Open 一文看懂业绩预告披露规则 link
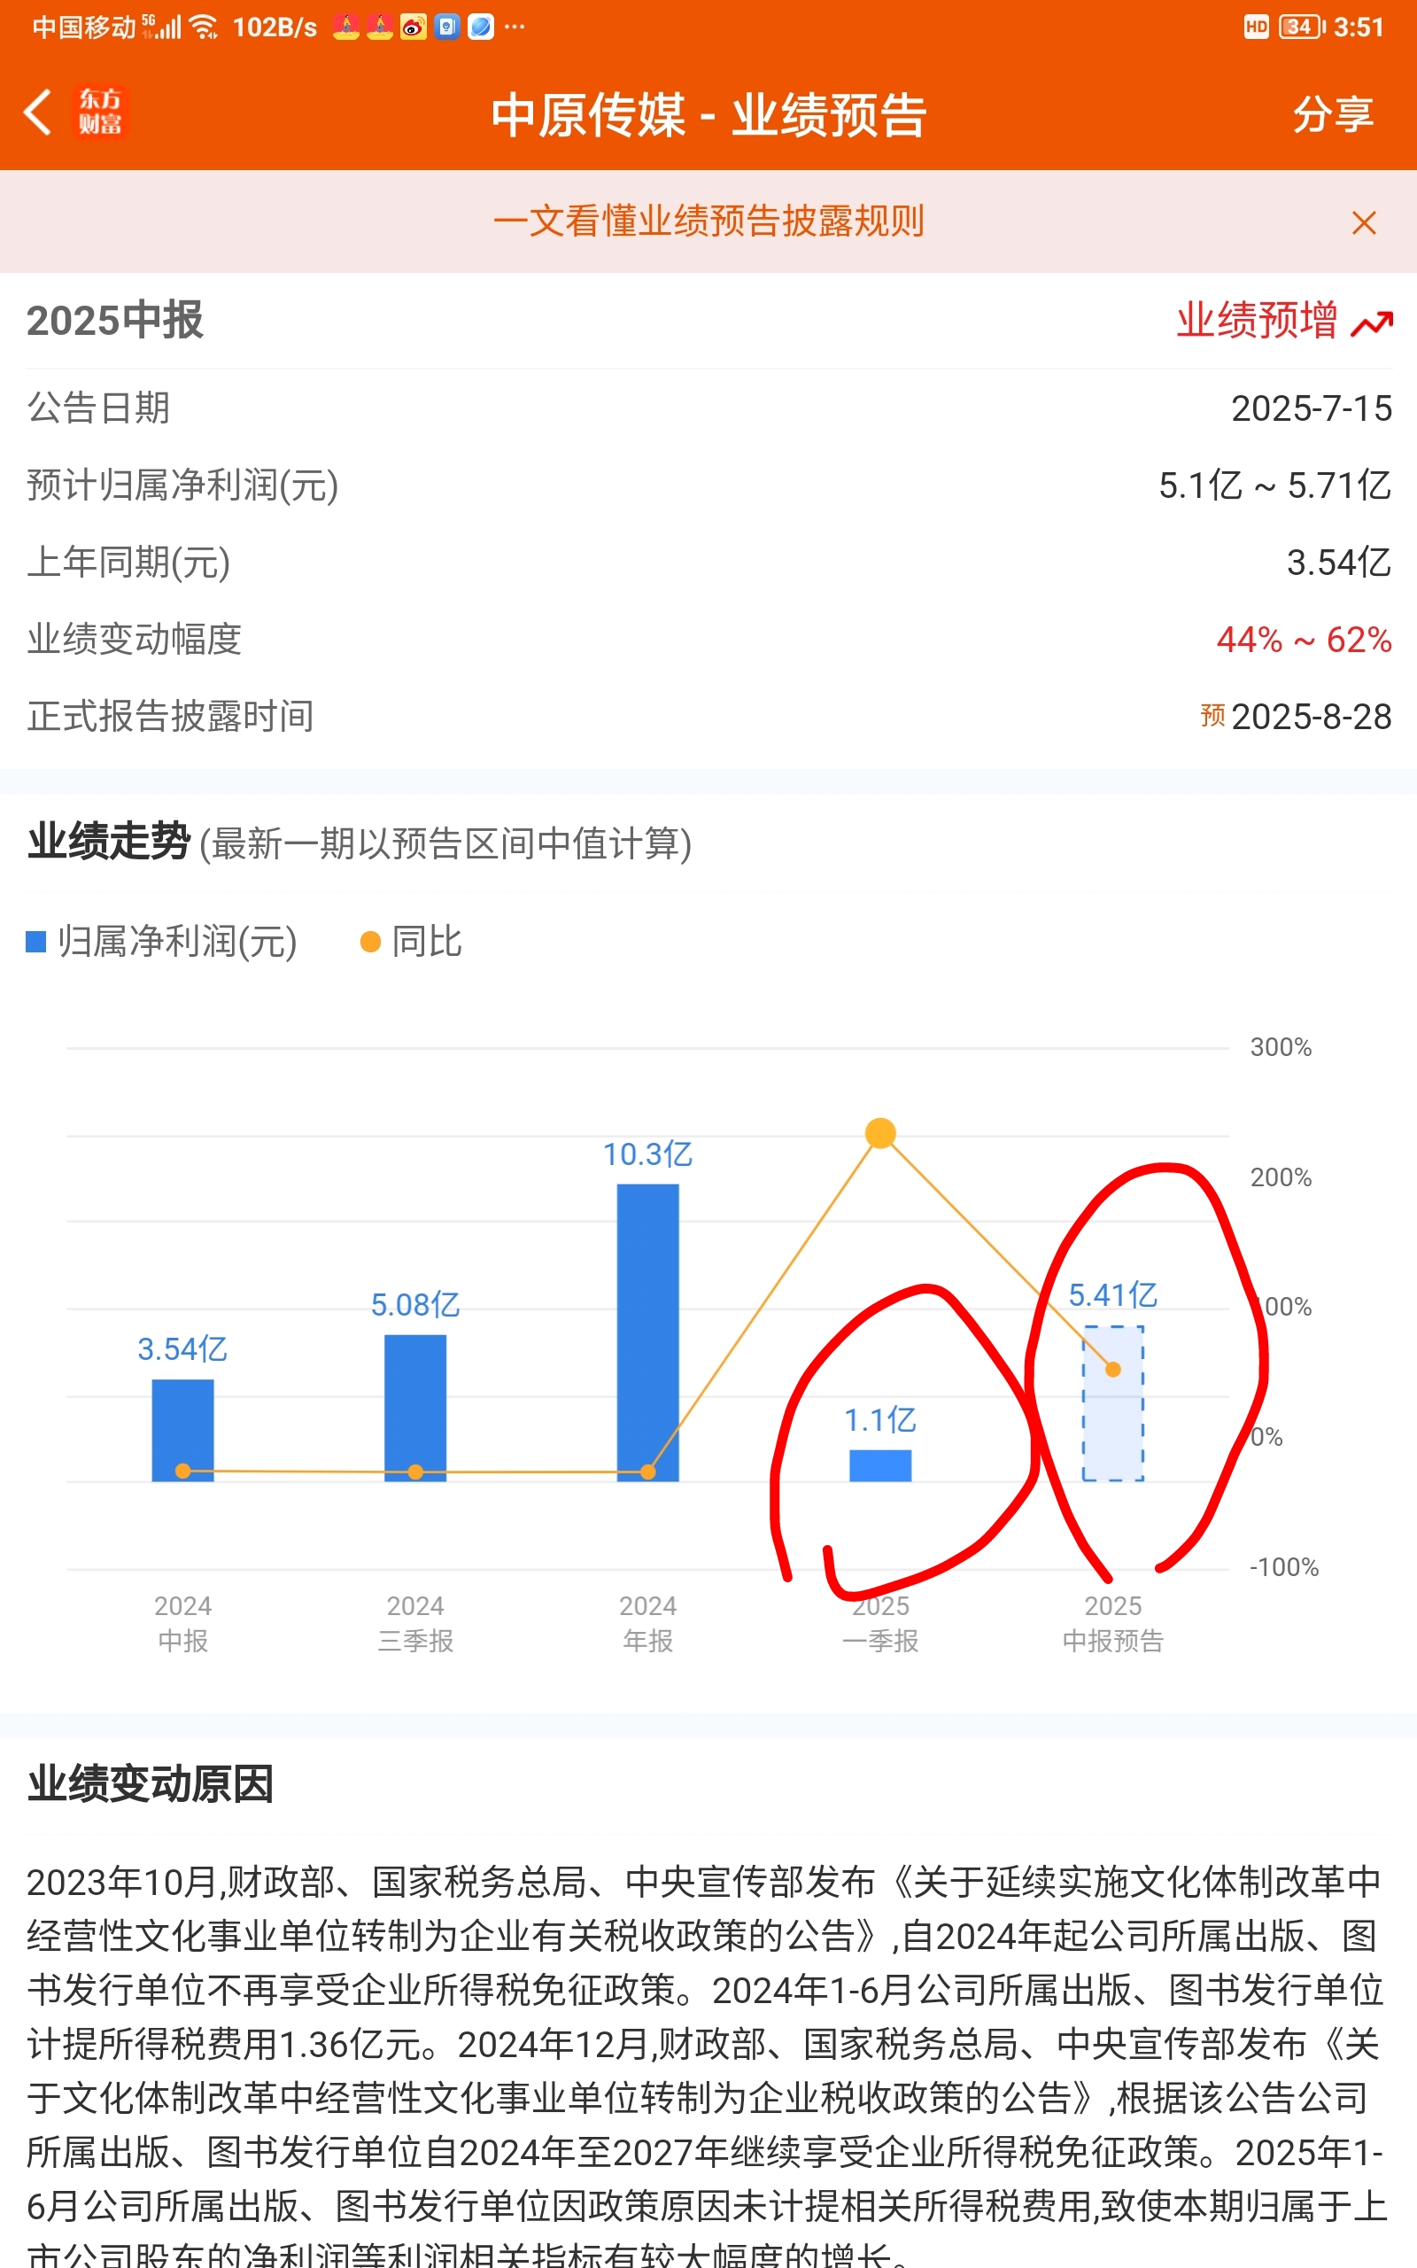 pyautogui.click(x=708, y=221)
